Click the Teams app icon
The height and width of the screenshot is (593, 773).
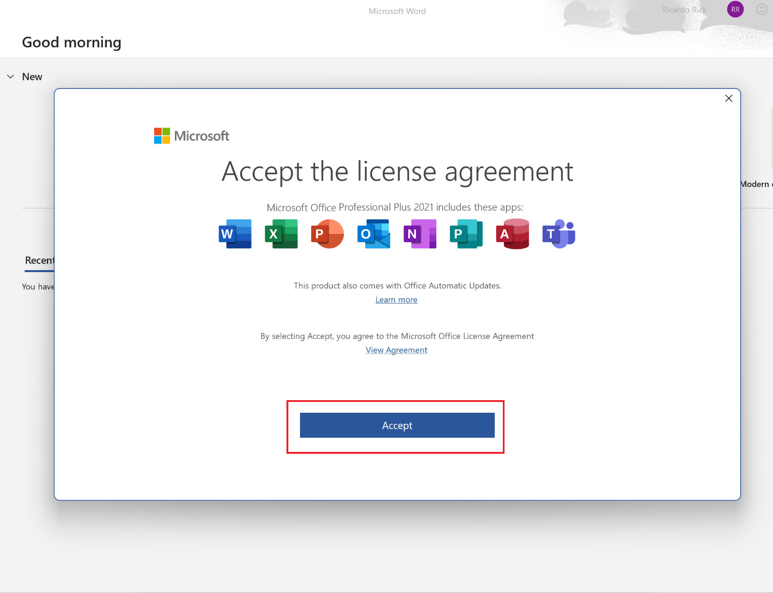[559, 234]
